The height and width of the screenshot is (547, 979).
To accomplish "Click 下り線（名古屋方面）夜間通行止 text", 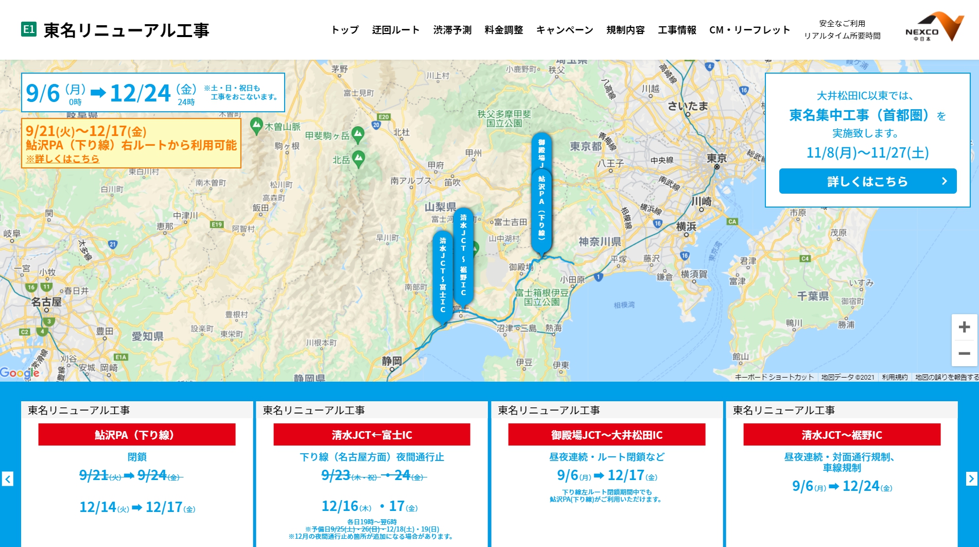I will (372, 457).
